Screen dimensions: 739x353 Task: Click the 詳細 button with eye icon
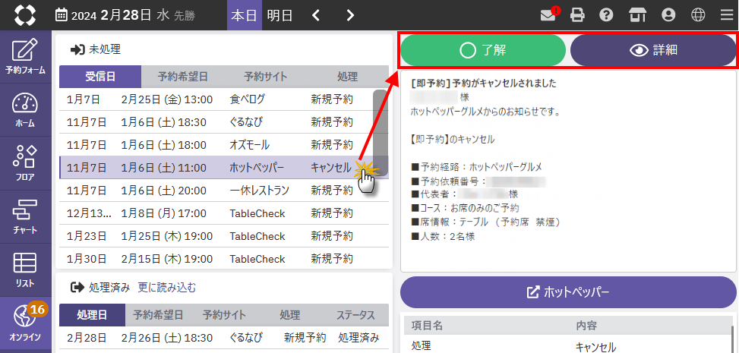tap(653, 50)
